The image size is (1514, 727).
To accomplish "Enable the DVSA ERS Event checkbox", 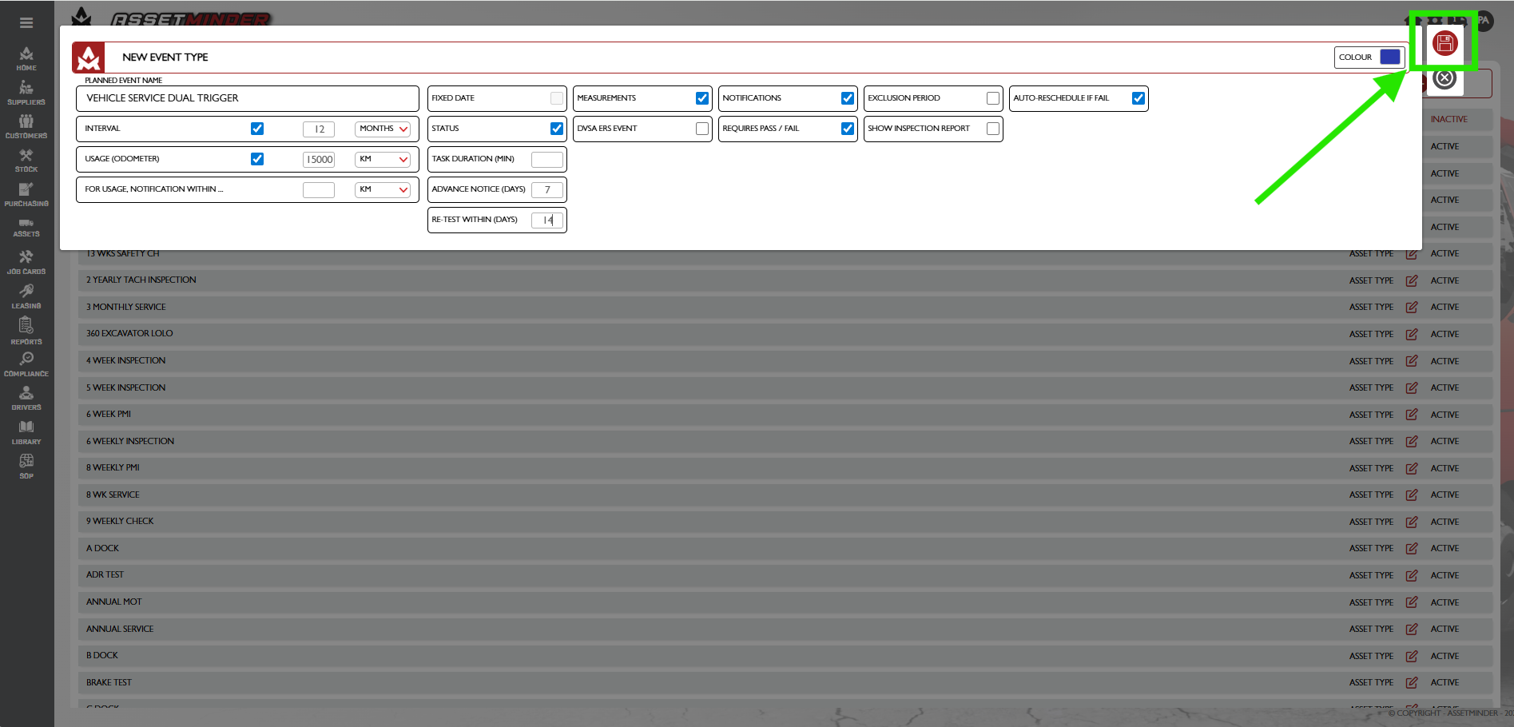I will click(701, 129).
